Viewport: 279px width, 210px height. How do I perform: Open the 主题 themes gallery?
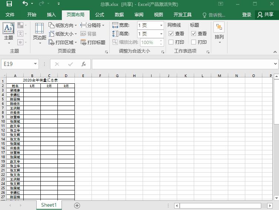(9, 33)
